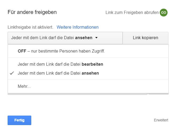Click the Für andere freigeben dialog title
The height and width of the screenshot is (134, 176).
32,12
